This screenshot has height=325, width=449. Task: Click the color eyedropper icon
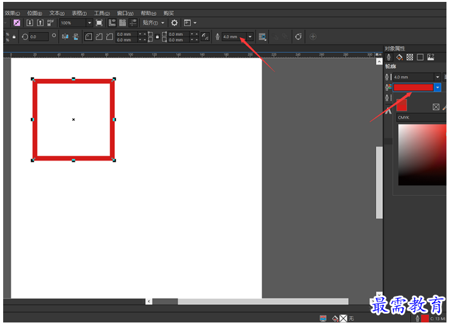(x=445, y=107)
